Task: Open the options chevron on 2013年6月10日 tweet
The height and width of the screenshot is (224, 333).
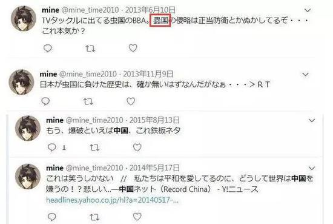Action: (x=308, y=10)
